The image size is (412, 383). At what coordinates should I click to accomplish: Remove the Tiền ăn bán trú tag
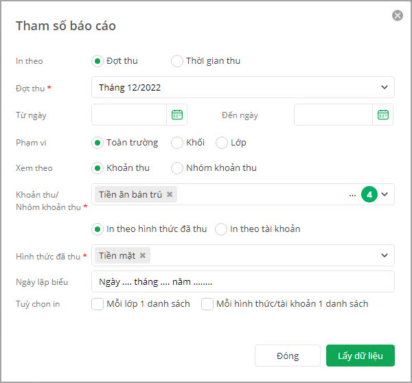pos(170,194)
